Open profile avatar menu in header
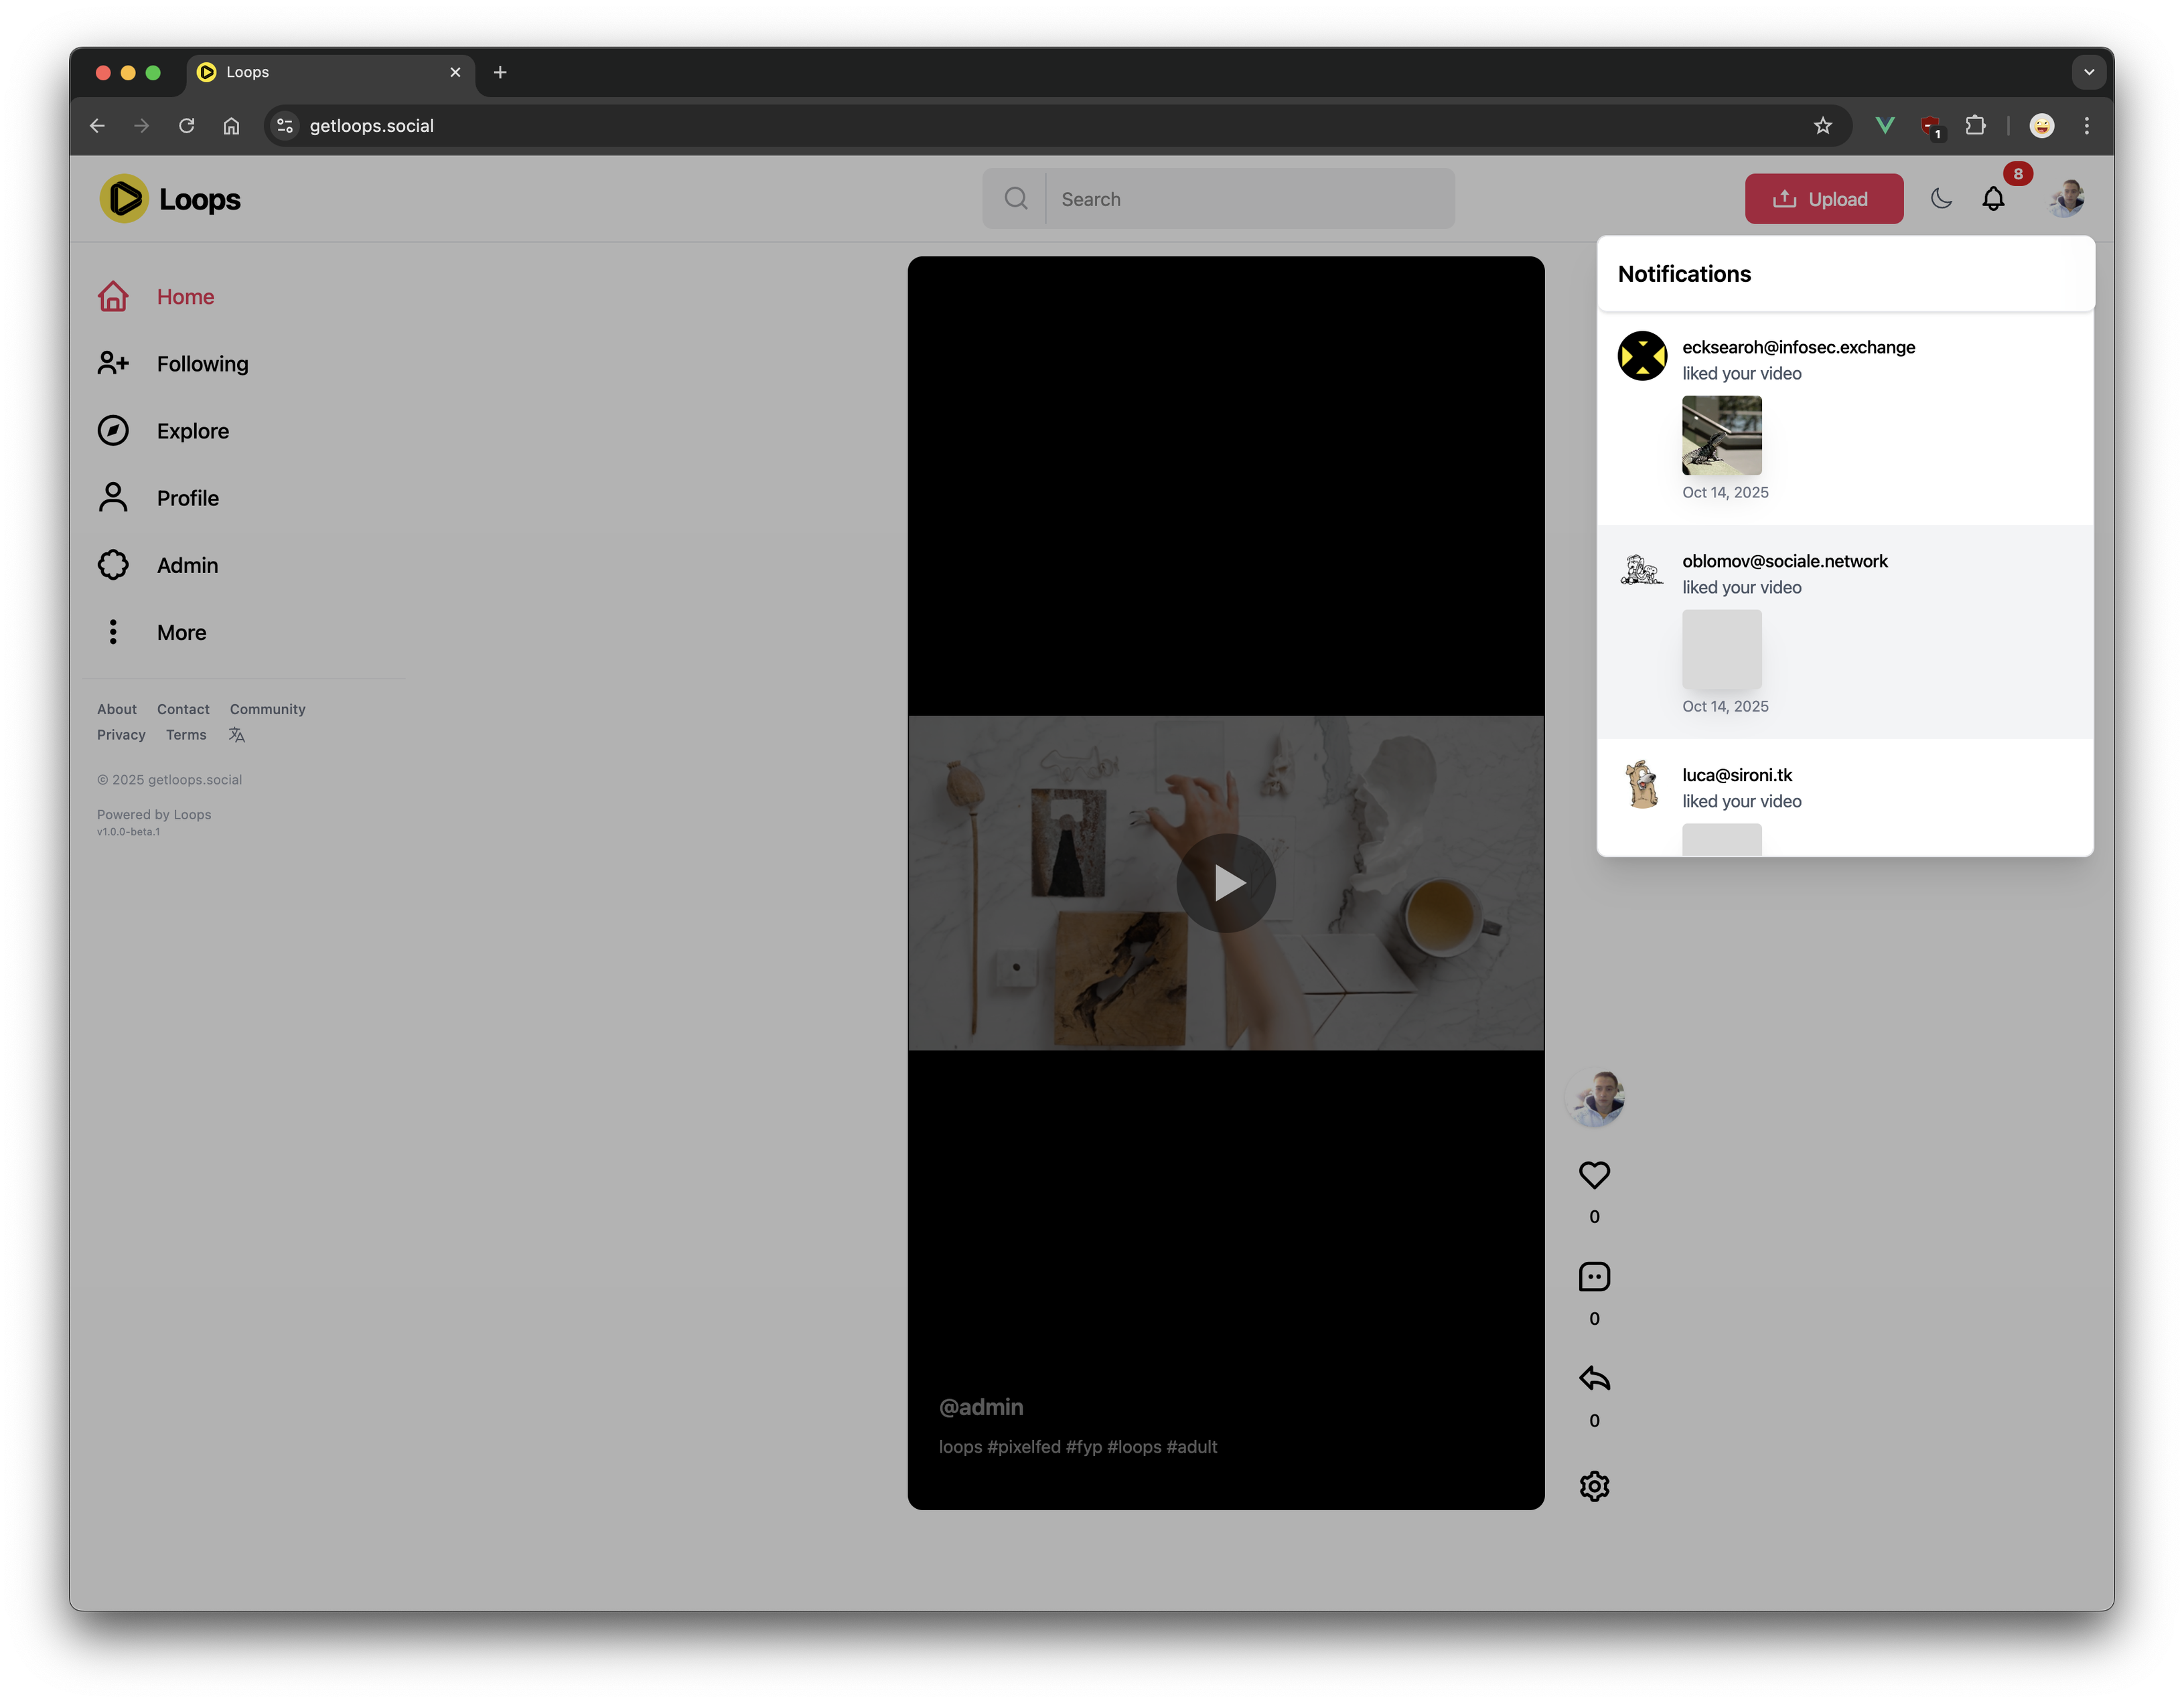This screenshot has height=1703, width=2184. (x=2066, y=199)
